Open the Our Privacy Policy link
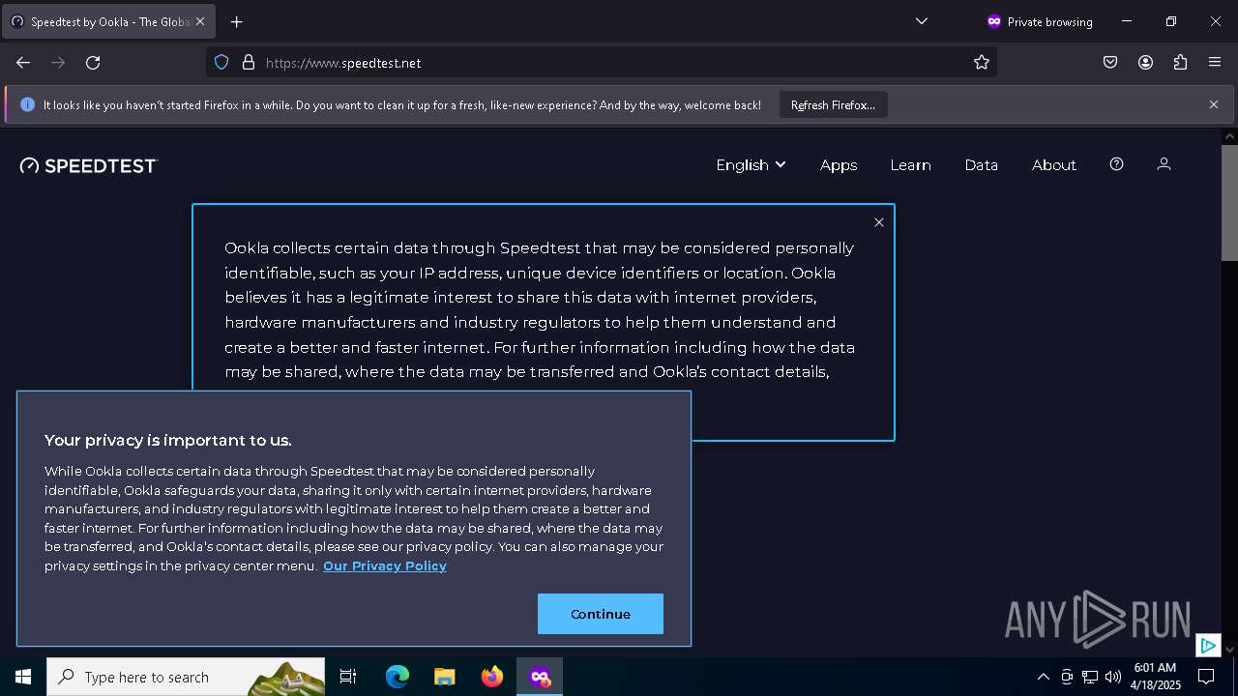 [x=385, y=565]
